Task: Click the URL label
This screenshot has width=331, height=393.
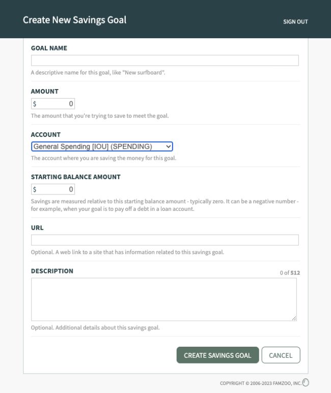Action: pos(37,228)
